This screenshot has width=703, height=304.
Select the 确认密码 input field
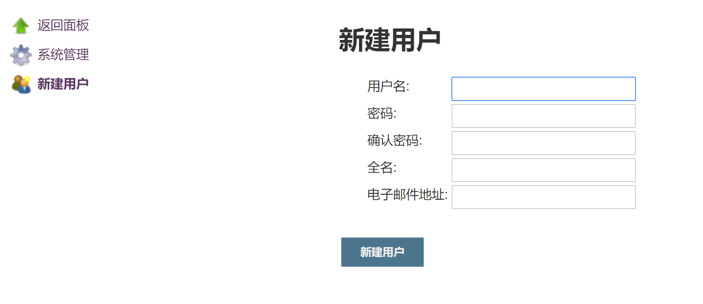(x=543, y=143)
